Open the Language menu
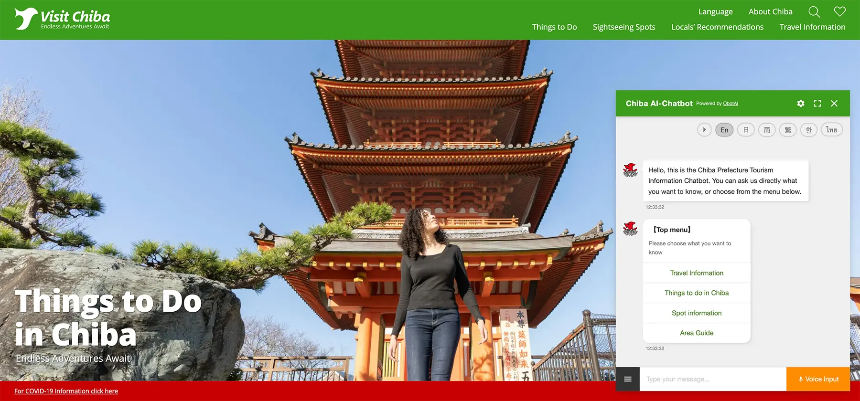This screenshot has height=401, width=860. pyautogui.click(x=715, y=11)
